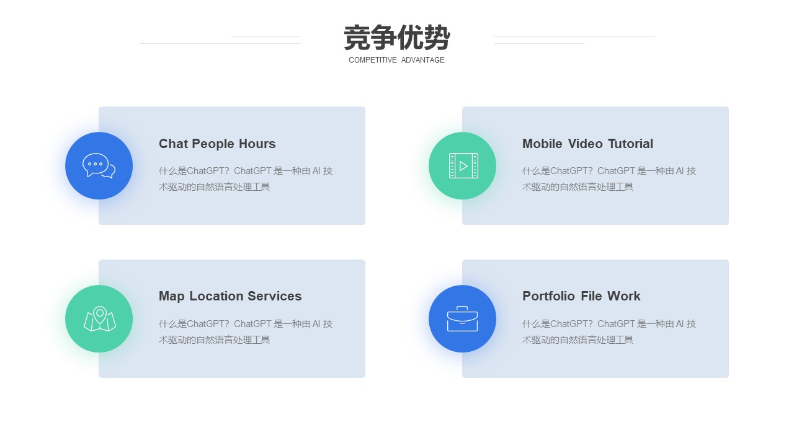Click the description under Portfolio File Work
Screen dimensions: 794x446
point(609,331)
